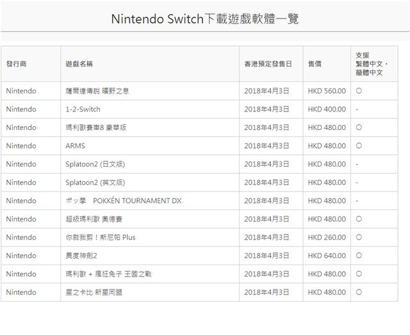Image resolution: width=410 pixels, height=335 pixels.
Task: Select game title 薩爾達傳說 曠野之息
Action: click(97, 91)
